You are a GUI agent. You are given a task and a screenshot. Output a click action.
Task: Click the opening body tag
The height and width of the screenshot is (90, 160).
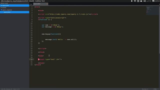41,56
